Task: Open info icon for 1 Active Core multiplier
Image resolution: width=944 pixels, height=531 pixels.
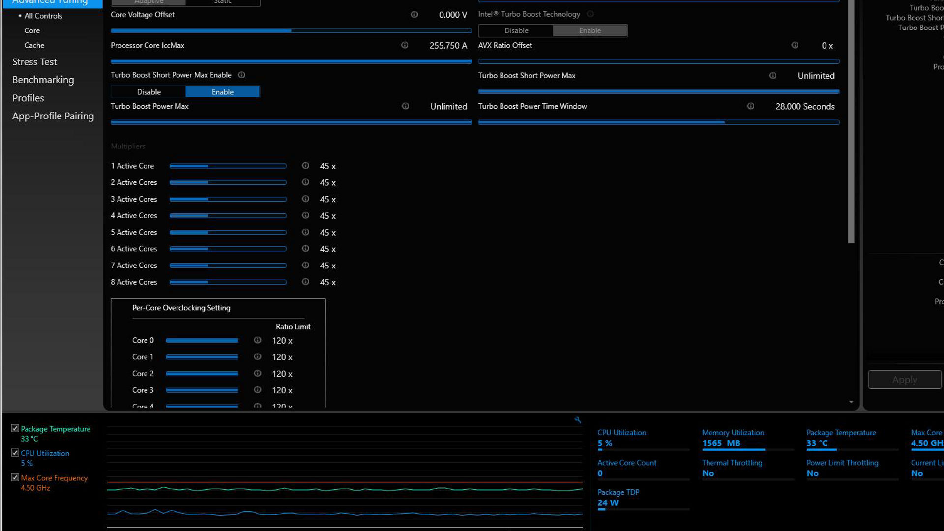Action: pyautogui.click(x=305, y=166)
